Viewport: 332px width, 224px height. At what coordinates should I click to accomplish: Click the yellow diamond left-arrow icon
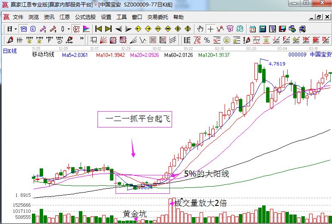tap(138, 29)
